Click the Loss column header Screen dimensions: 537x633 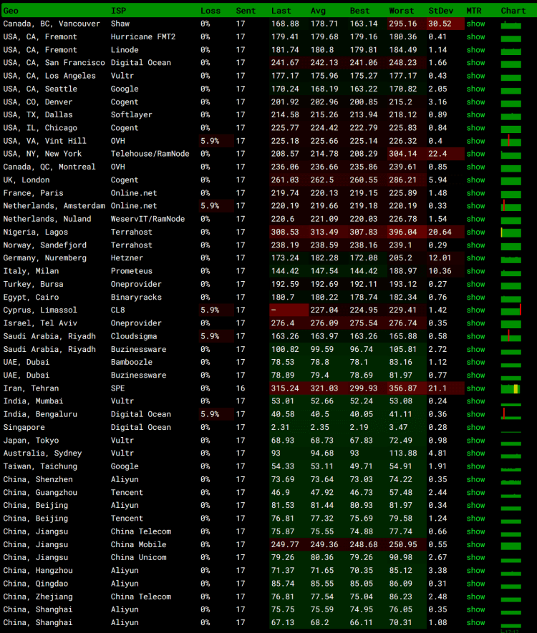point(211,11)
